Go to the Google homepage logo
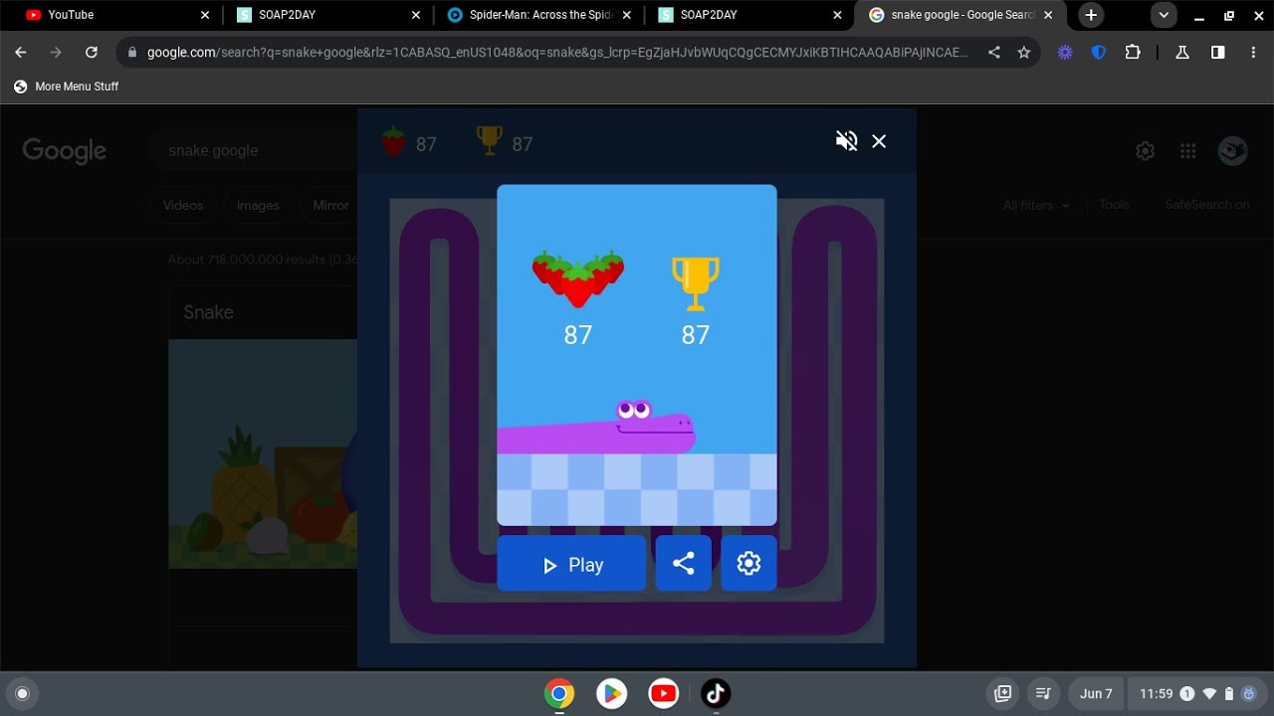Screen dimensions: 1274x716 point(65,151)
